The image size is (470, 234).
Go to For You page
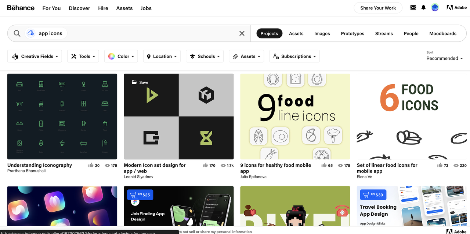[51, 8]
